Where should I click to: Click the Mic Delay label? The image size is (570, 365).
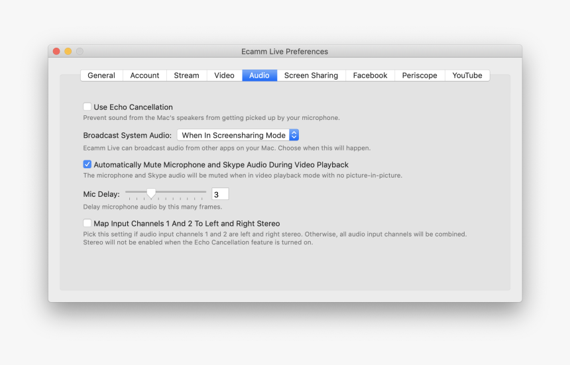tap(101, 194)
